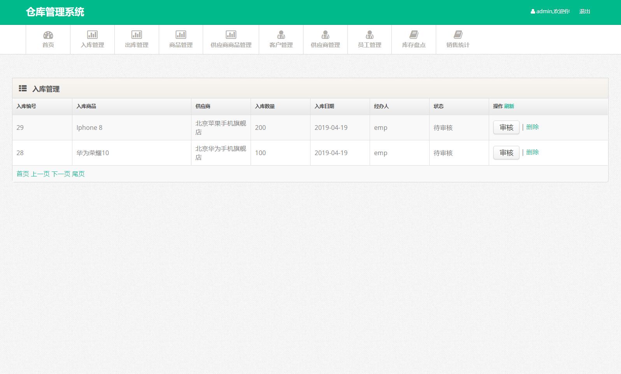Go to first page via pagination 首页
621x374 pixels.
pos(23,174)
